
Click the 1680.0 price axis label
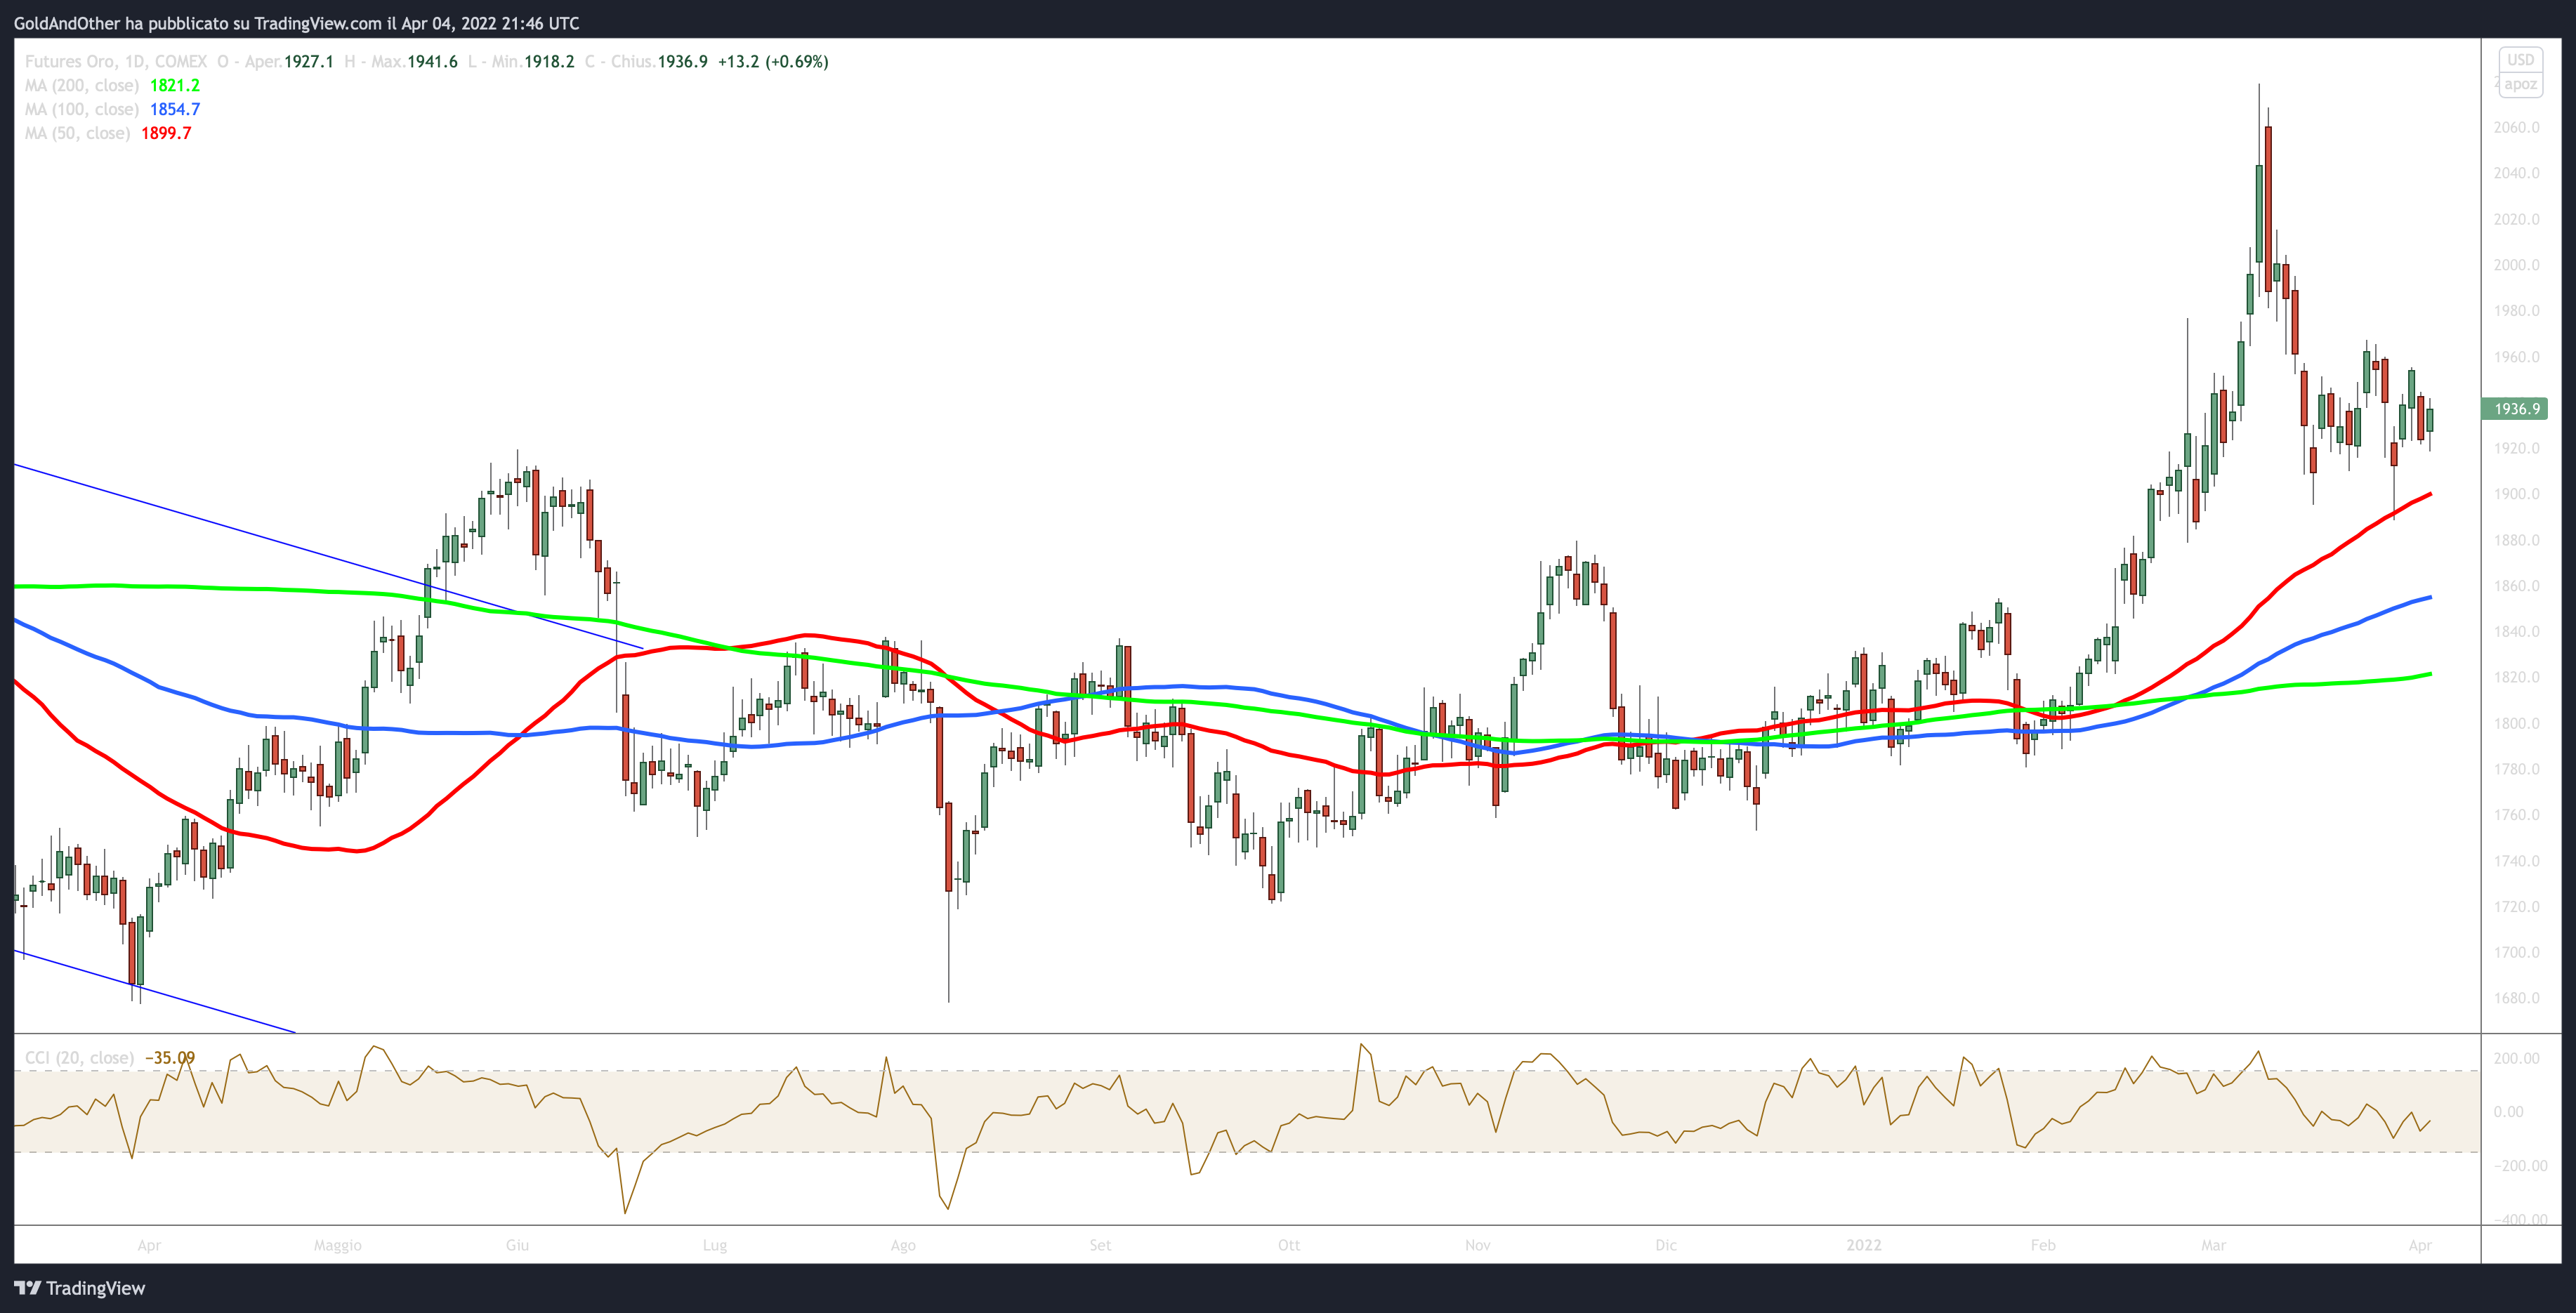[2517, 998]
